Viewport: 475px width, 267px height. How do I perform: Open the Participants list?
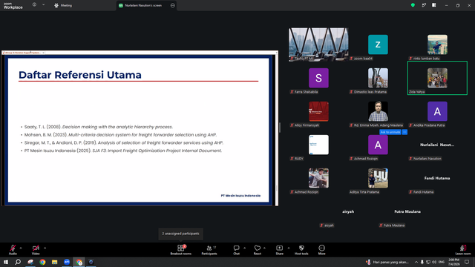point(209,250)
